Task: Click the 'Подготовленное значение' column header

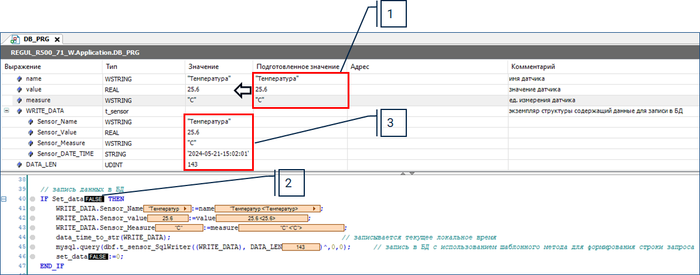Action: click(297, 67)
